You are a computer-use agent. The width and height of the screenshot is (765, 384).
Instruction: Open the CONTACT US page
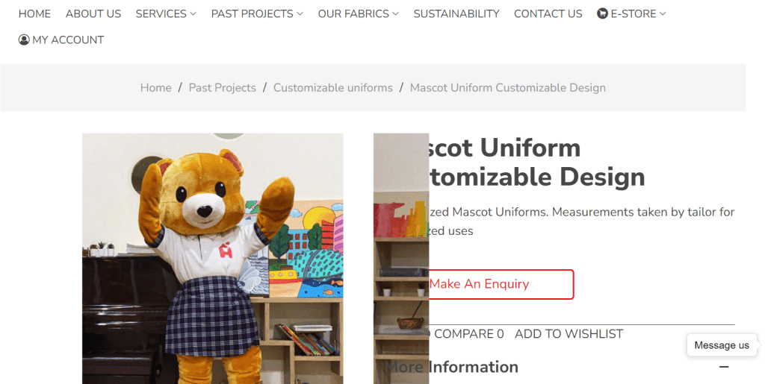pyautogui.click(x=548, y=13)
